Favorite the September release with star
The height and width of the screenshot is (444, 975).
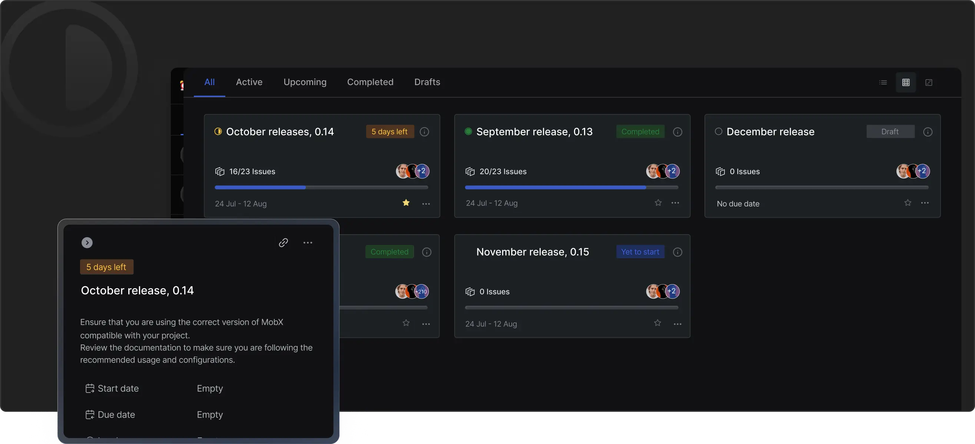point(658,203)
